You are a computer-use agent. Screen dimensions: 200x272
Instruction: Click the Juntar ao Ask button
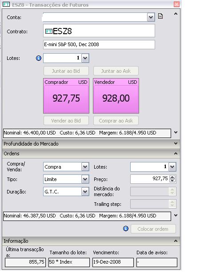(x=116, y=71)
